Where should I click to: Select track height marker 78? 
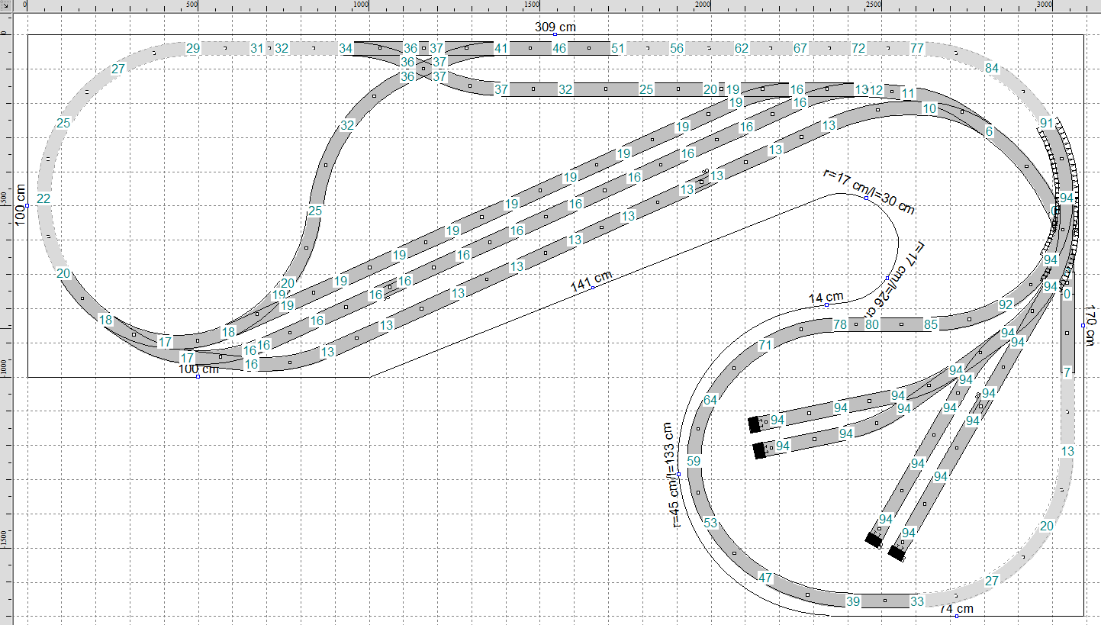840,325
